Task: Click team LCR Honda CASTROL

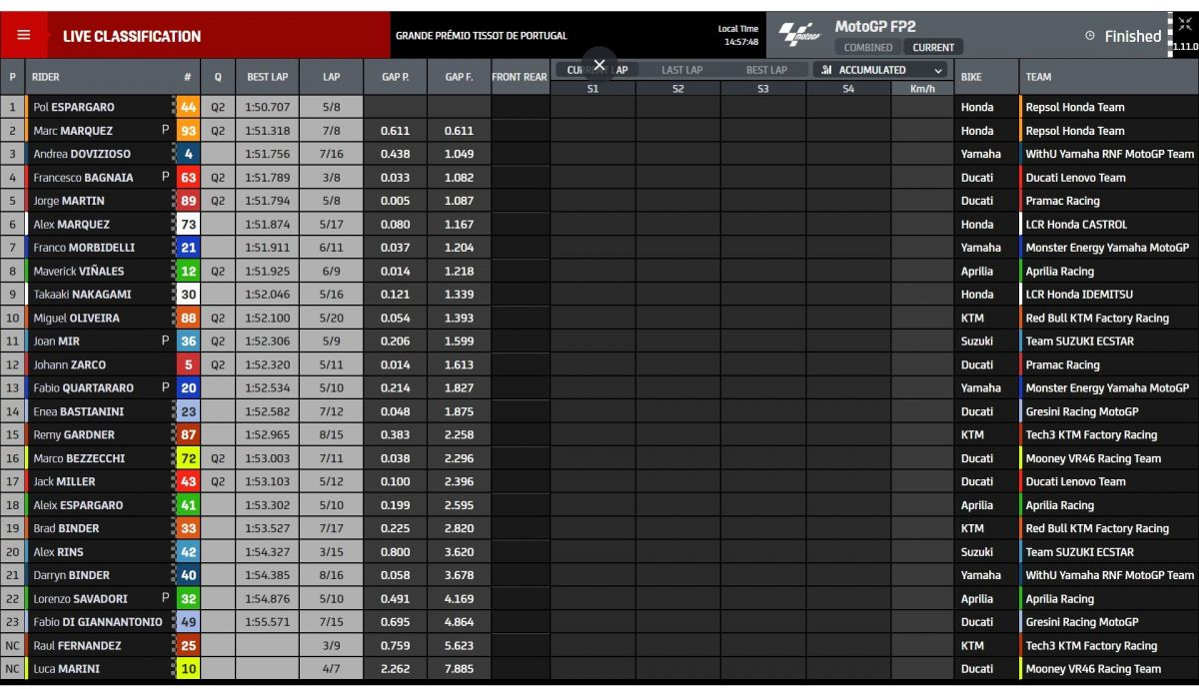Action: point(1075,225)
